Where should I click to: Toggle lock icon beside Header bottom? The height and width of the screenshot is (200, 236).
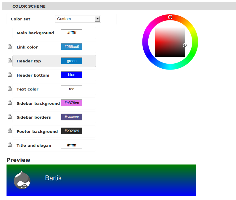pos(10,74)
